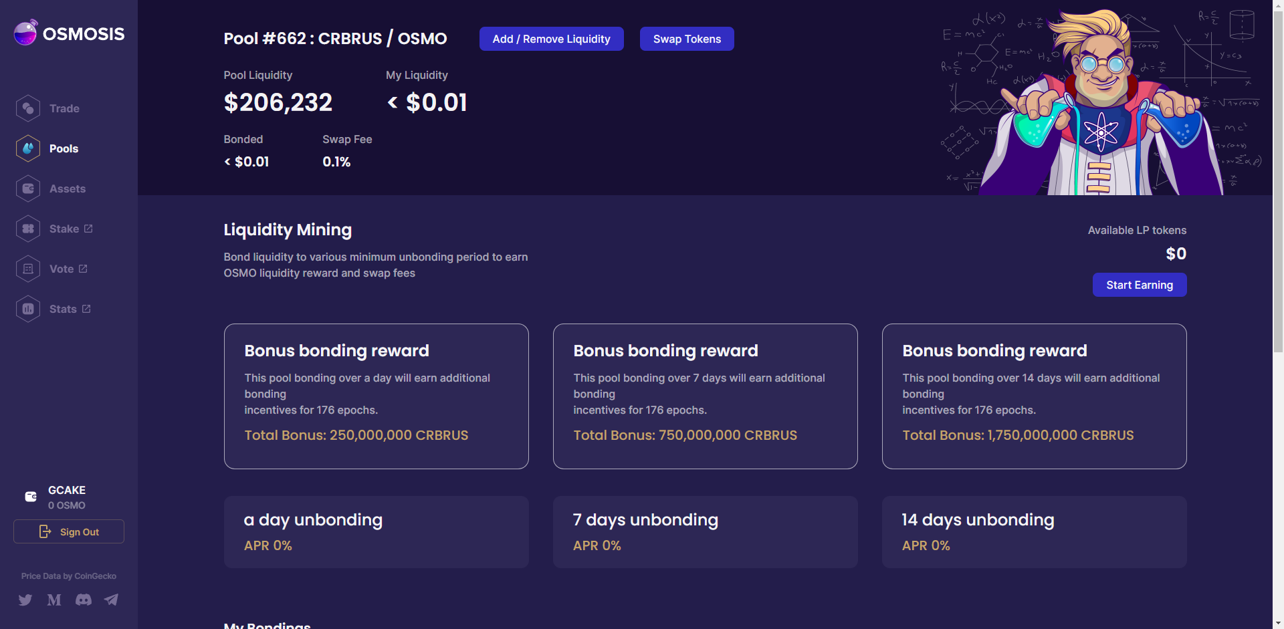The image size is (1284, 629).
Task: Click the Swap Tokens button
Action: point(687,39)
